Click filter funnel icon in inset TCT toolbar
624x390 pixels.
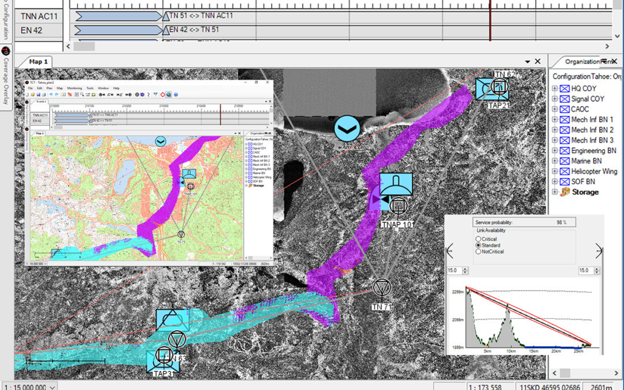[x=155, y=95]
